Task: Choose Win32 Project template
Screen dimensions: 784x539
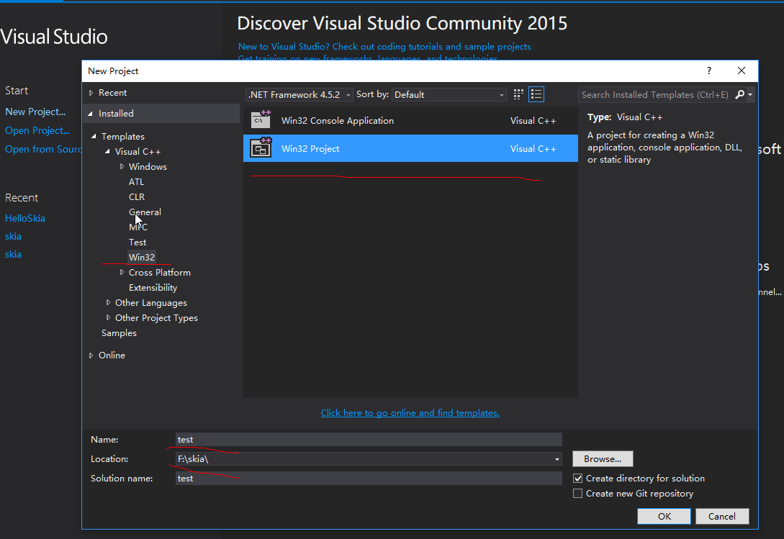Action: pos(410,148)
